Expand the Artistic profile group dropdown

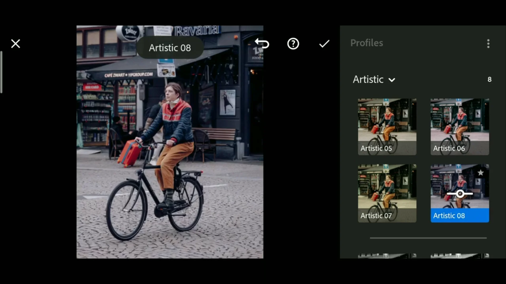point(374,79)
